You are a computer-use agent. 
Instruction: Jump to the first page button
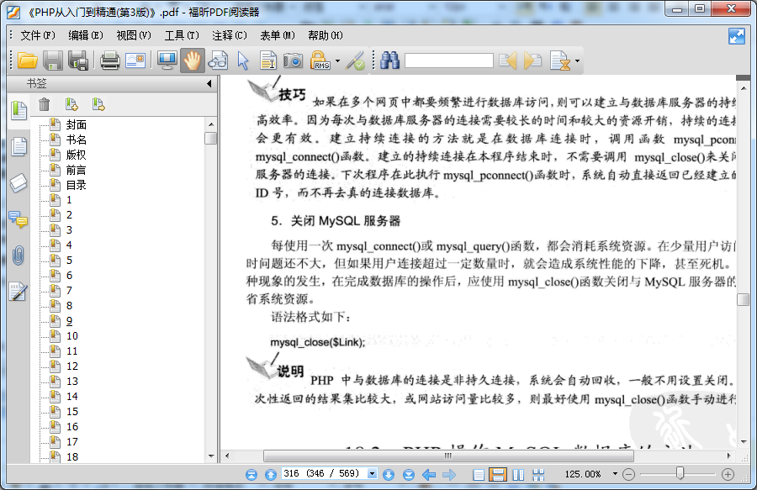pos(251,475)
